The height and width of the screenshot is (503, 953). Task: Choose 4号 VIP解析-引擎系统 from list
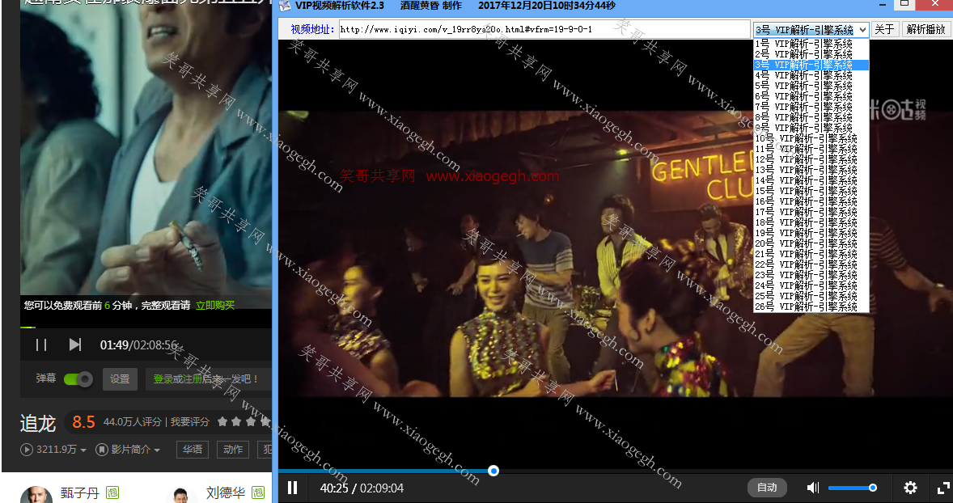pos(811,75)
